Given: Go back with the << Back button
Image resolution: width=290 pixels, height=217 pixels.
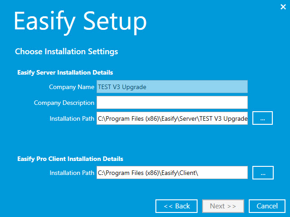Looking at the screenshot, I should coord(176,206).
